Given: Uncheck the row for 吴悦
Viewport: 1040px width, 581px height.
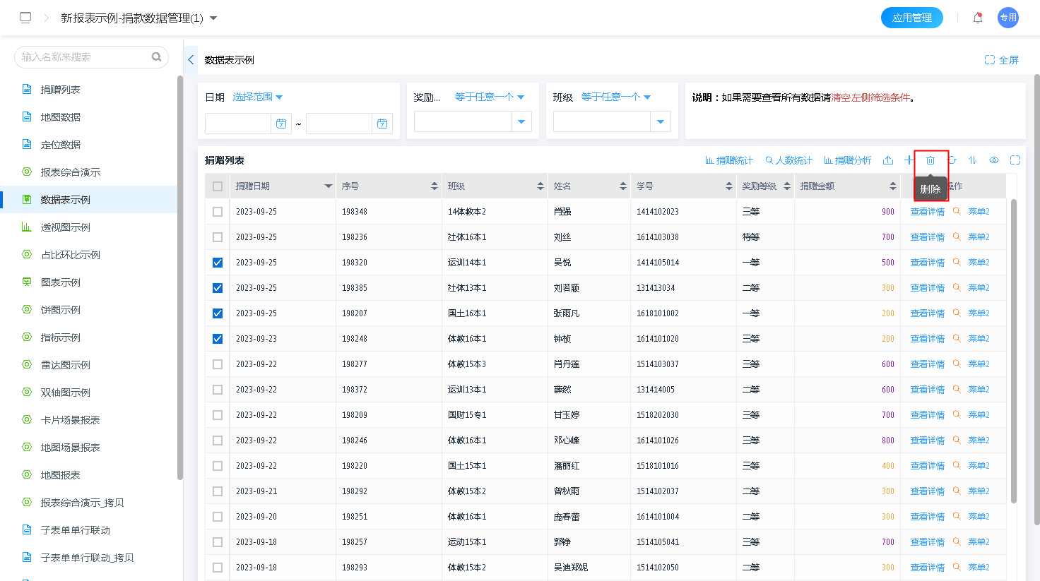Looking at the screenshot, I should 218,263.
